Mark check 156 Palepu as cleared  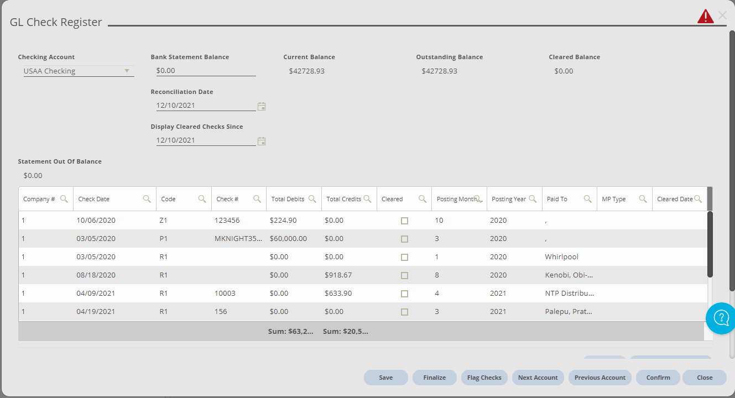(404, 312)
